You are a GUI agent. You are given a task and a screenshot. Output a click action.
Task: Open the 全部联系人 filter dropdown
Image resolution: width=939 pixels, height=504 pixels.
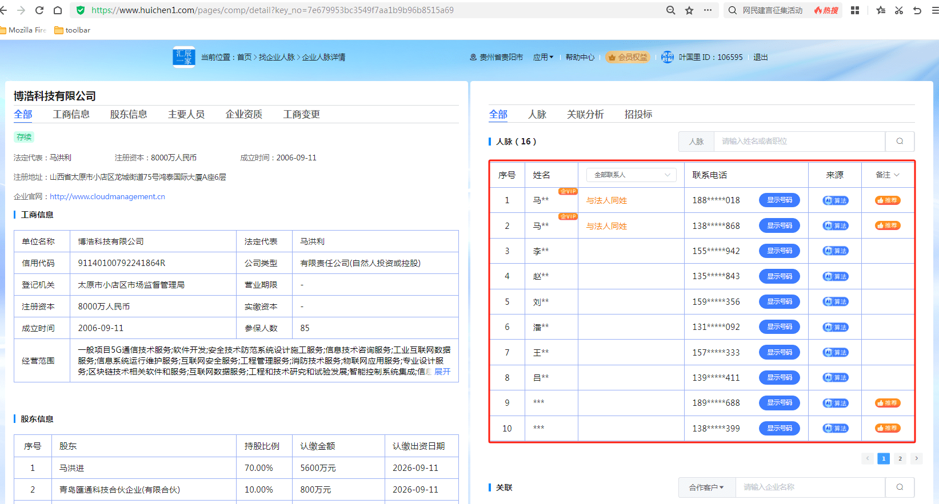pos(632,175)
